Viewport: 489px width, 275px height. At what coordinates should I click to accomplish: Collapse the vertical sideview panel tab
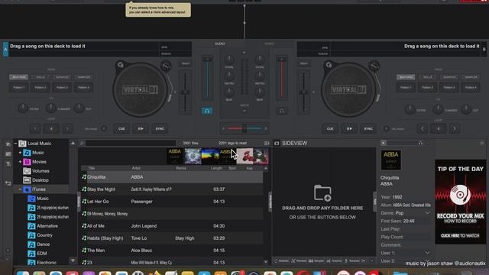(270, 202)
